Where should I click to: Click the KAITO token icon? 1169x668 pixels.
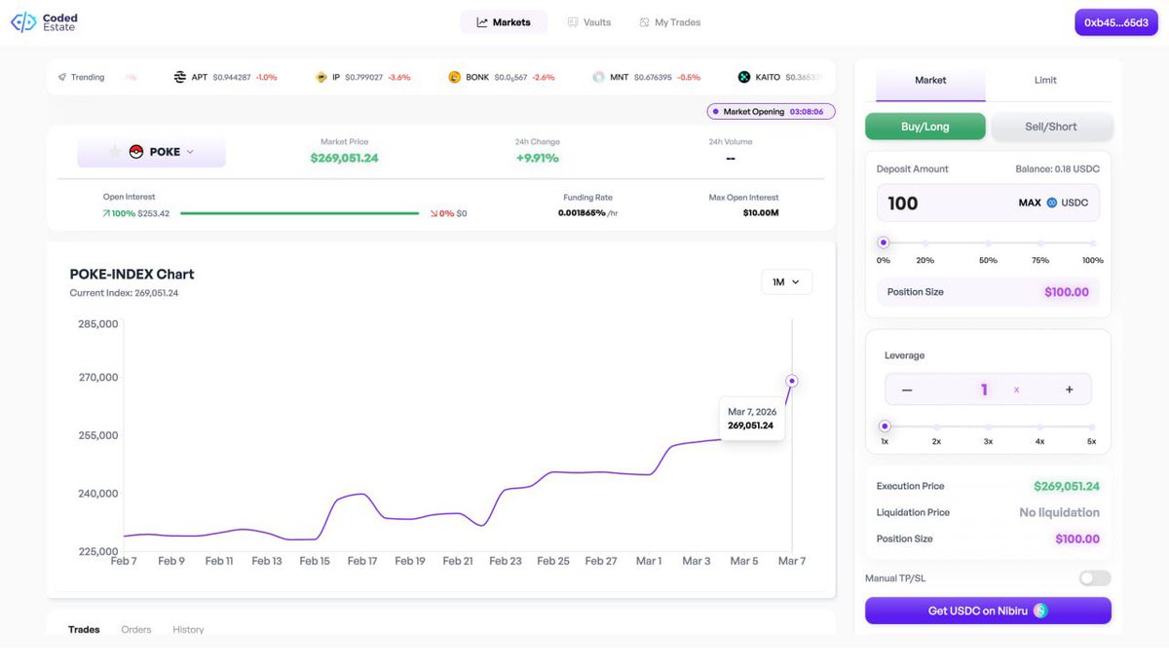click(744, 77)
